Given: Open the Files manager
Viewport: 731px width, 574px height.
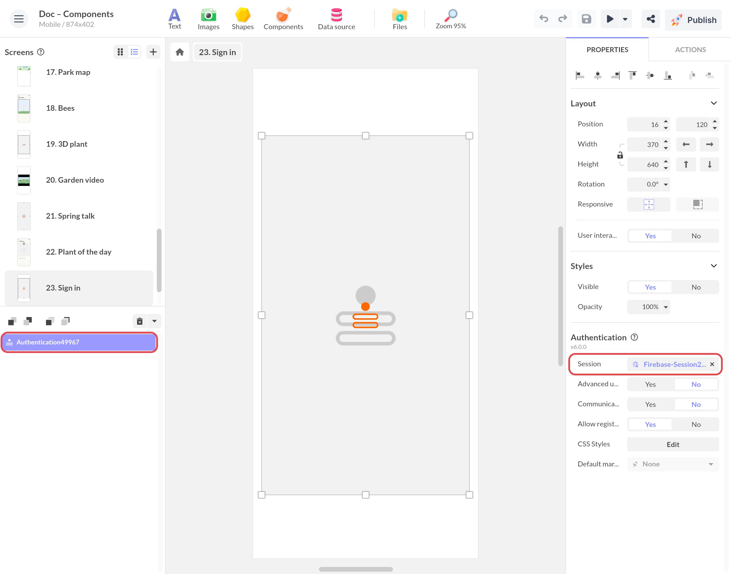Looking at the screenshot, I should pyautogui.click(x=400, y=19).
